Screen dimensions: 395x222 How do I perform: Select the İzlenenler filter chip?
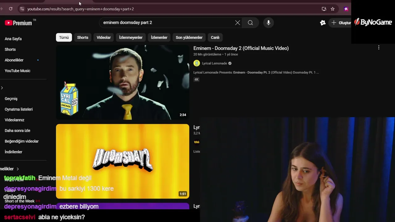[x=159, y=37]
